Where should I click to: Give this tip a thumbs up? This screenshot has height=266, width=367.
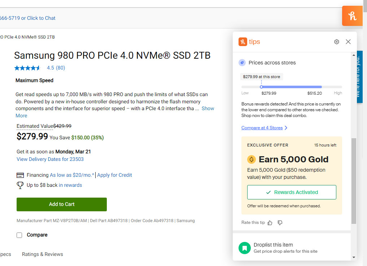point(270,223)
